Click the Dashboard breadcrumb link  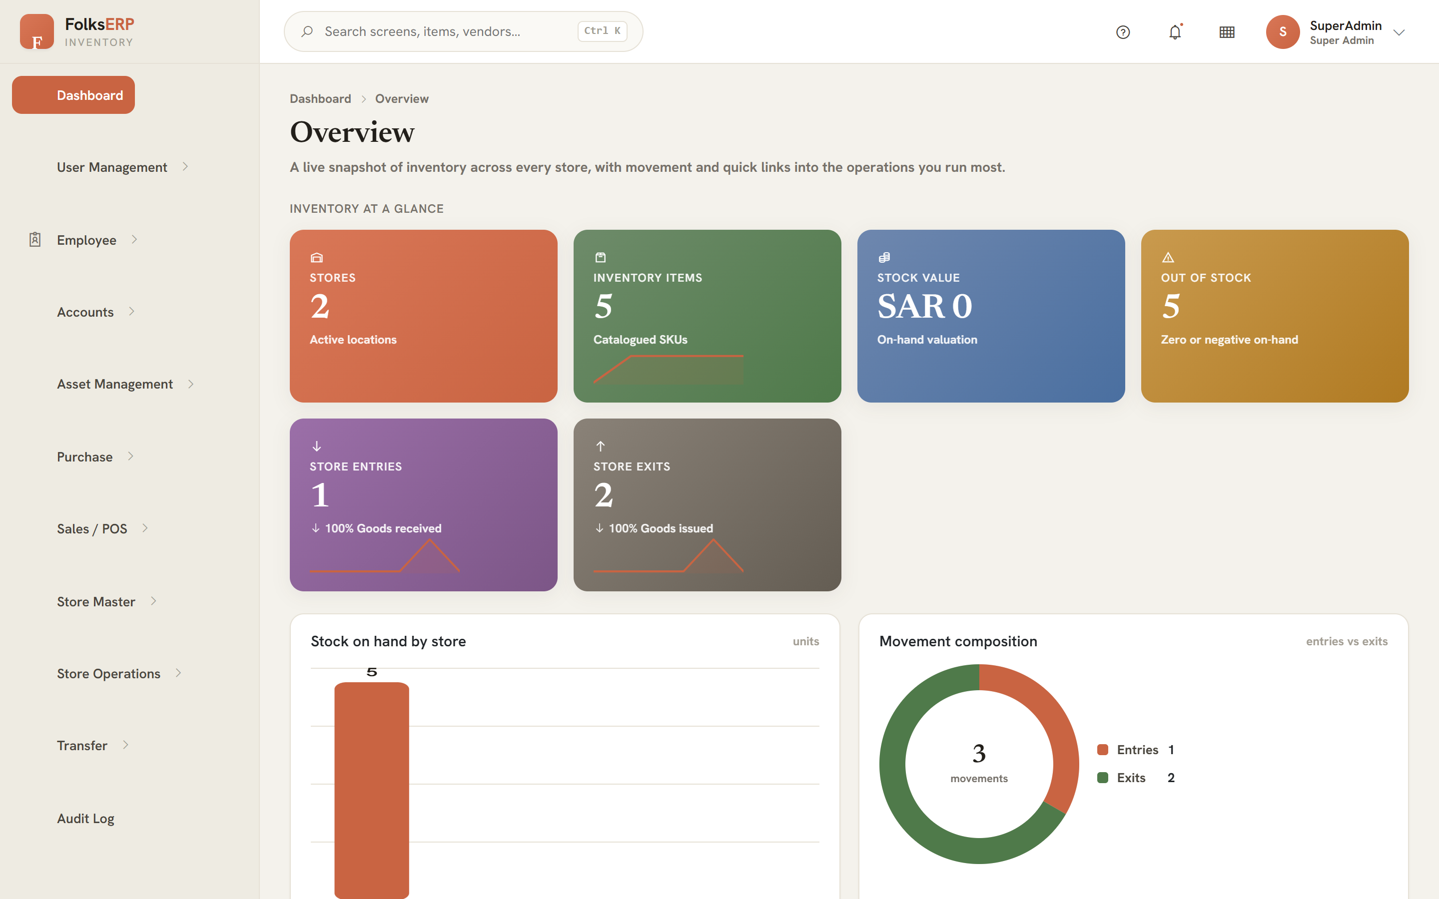[320, 99]
